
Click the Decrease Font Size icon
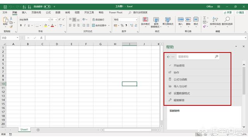tap(64, 19)
